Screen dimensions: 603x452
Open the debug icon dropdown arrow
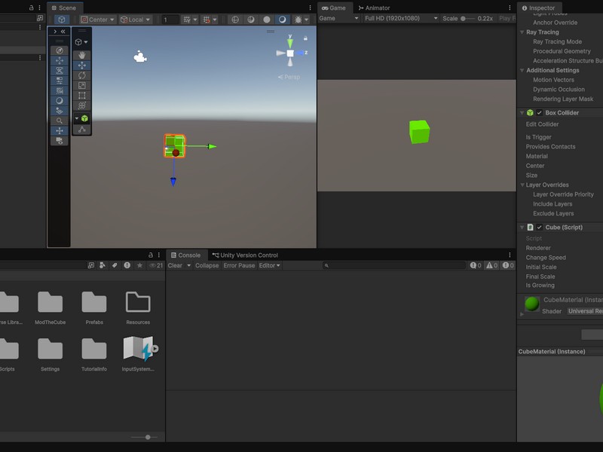coord(307,20)
